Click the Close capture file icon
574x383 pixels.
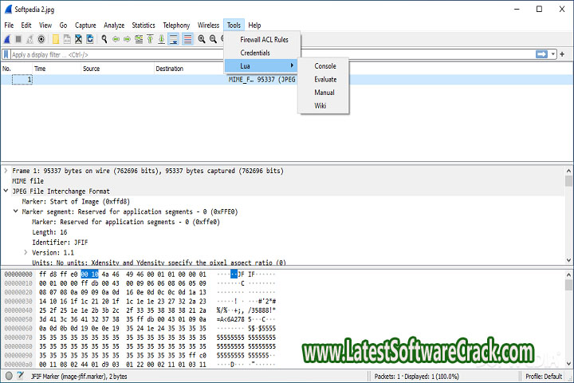[78, 39]
